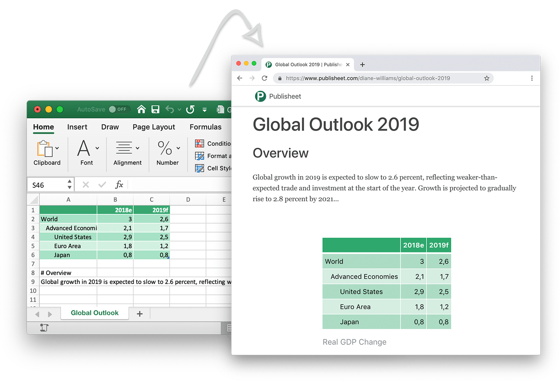Switch to the Insert ribbon tab
This screenshot has height=381, width=559.
pyautogui.click(x=77, y=127)
